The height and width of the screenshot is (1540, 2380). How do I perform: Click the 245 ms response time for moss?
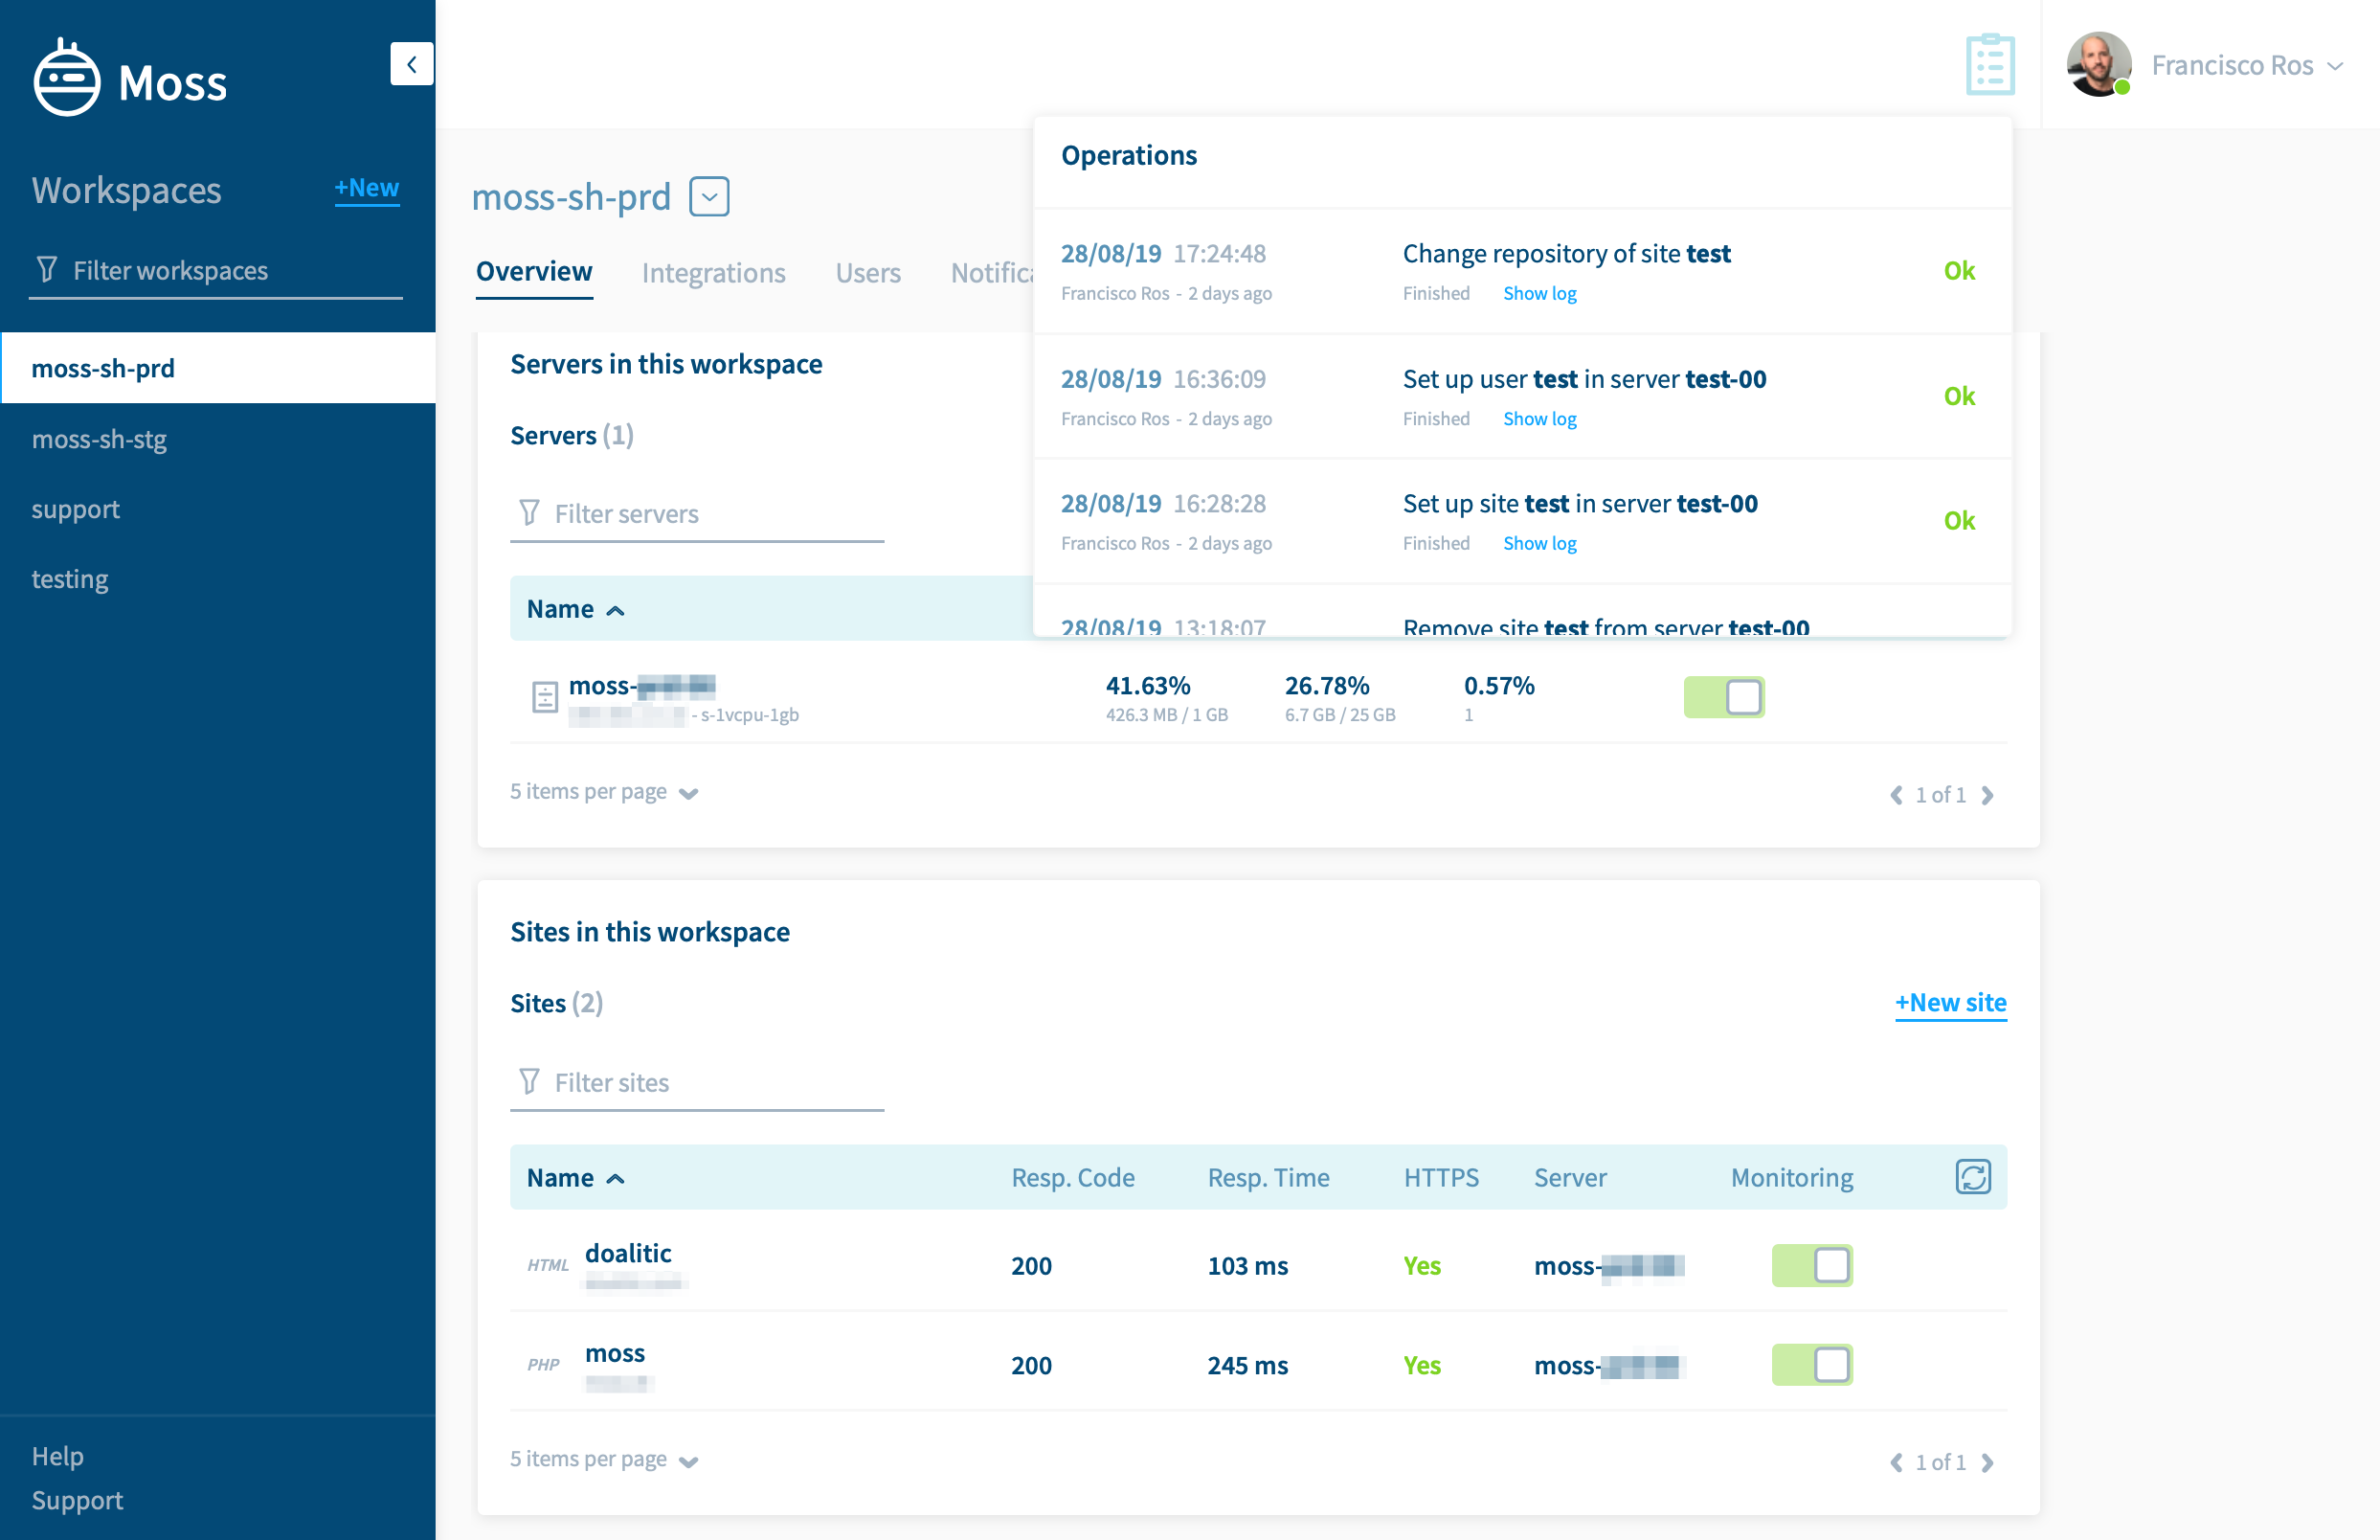[1247, 1366]
